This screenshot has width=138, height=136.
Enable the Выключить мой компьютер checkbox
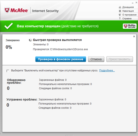pyautogui.click(x=8, y=71)
